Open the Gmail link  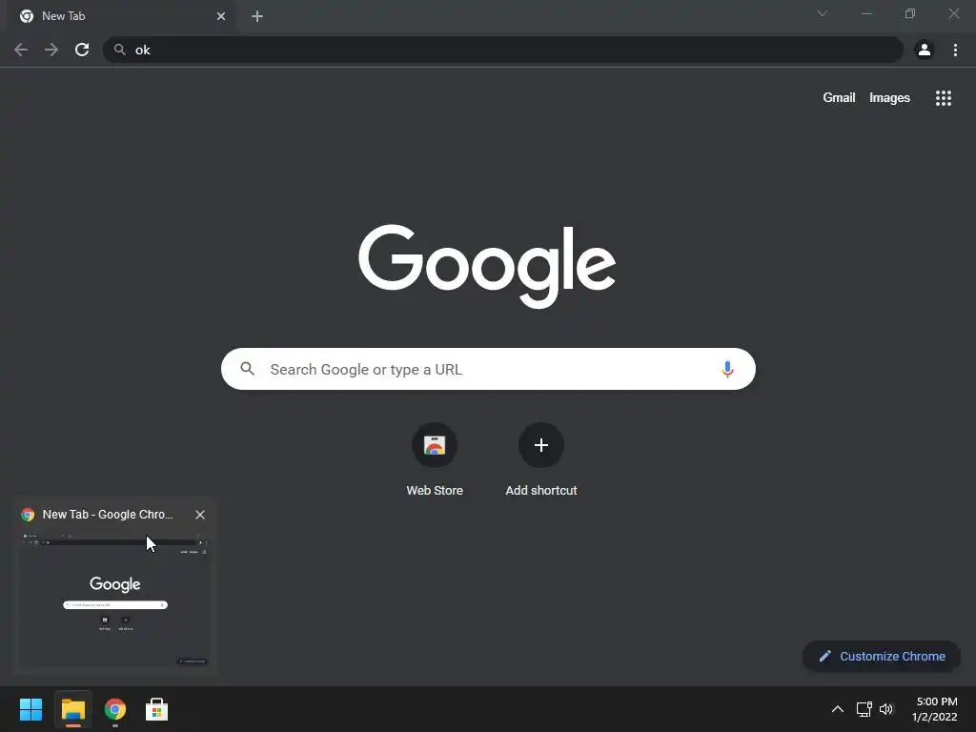click(839, 98)
